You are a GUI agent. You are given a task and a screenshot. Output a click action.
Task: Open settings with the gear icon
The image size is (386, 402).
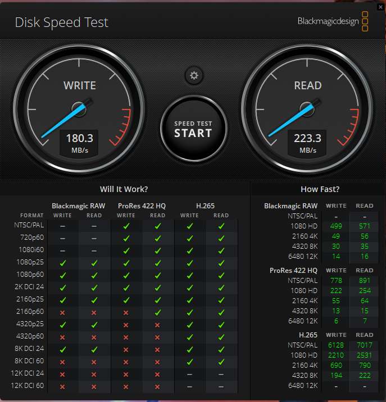pos(194,76)
